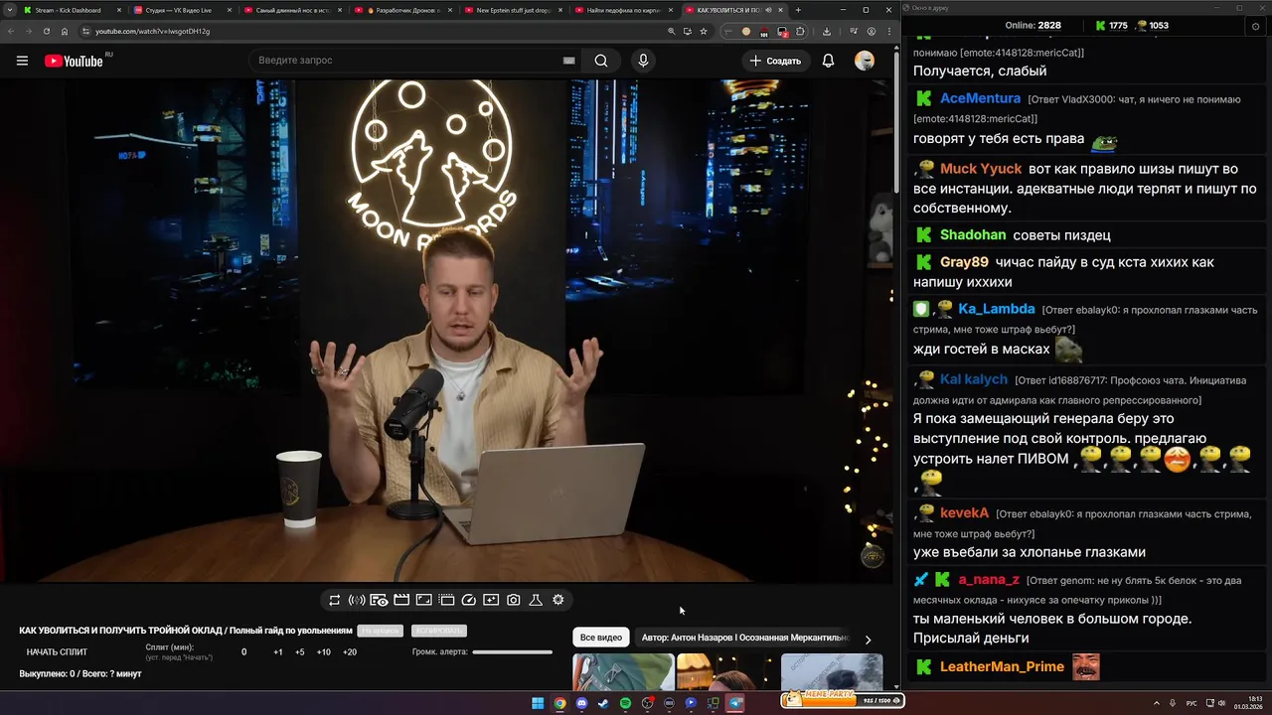
Task: Open the gear settings icon in player toolbar
Action: tap(558, 600)
